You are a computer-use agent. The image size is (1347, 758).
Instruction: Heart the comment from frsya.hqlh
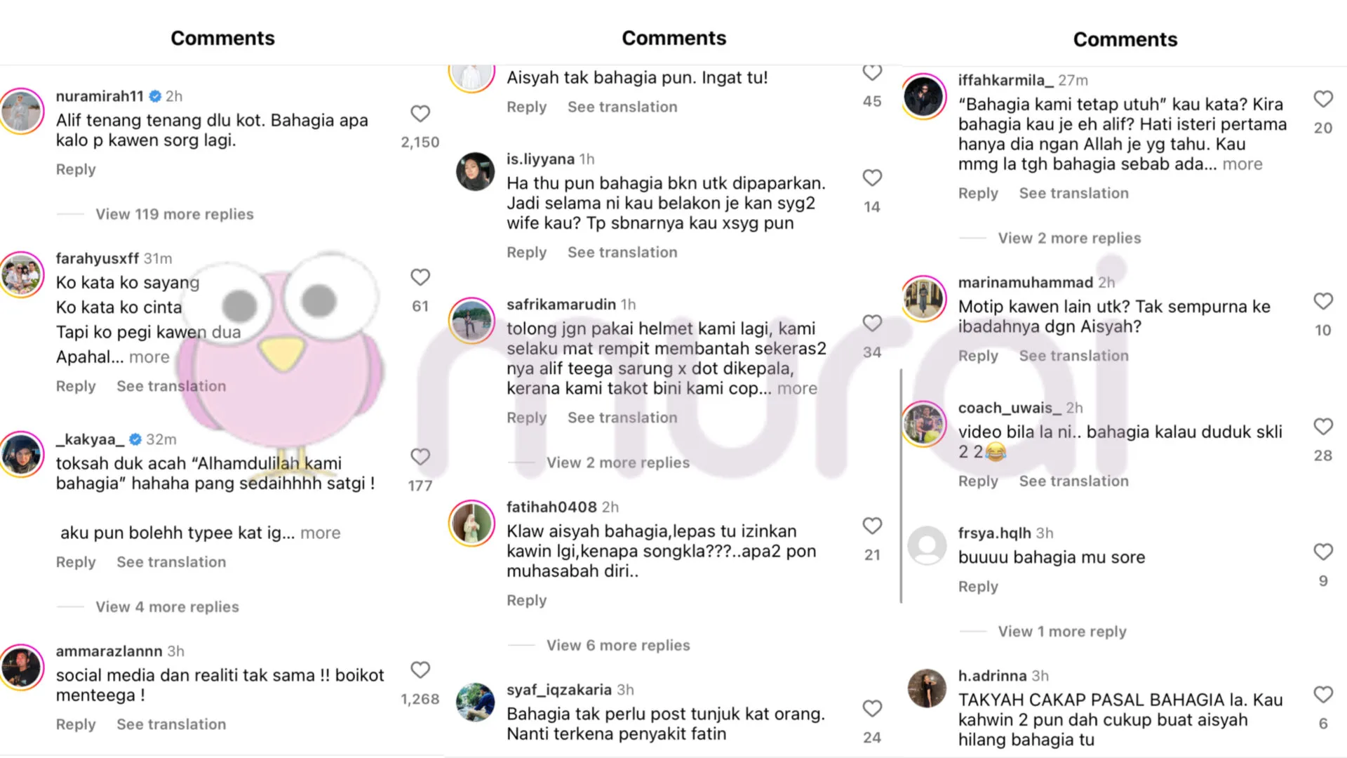[1322, 552]
